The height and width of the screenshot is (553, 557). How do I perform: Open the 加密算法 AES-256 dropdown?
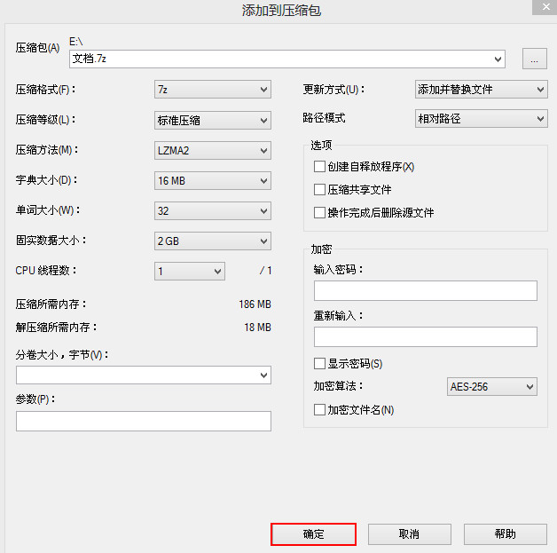click(492, 386)
